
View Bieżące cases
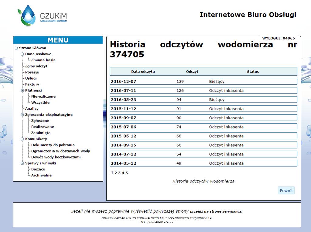pos(38,169)
